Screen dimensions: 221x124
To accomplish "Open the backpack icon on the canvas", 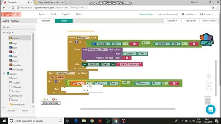I will pyautogui.click(x=206, y=40).
